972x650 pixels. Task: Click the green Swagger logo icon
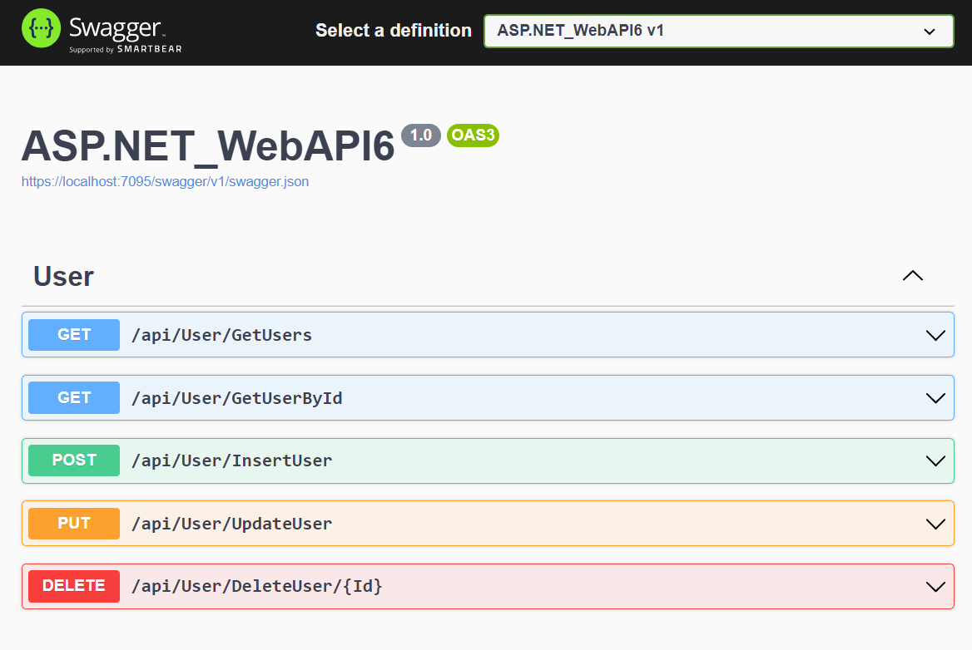pyautogui.click(x=41, y=28)
